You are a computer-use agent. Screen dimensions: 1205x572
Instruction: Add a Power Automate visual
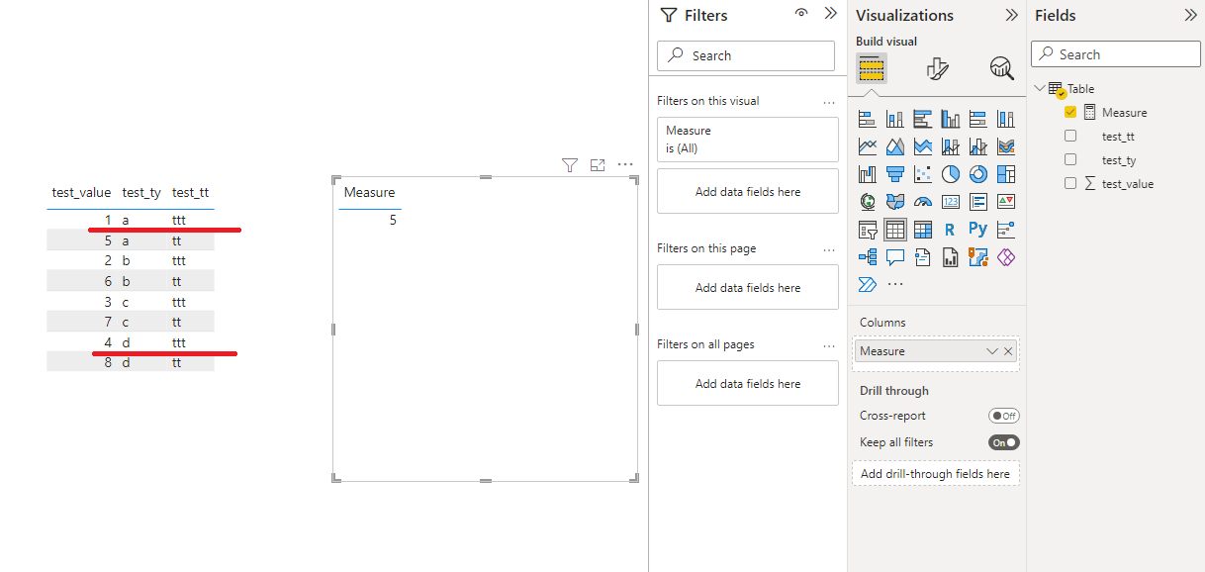(x=868, y=285)
